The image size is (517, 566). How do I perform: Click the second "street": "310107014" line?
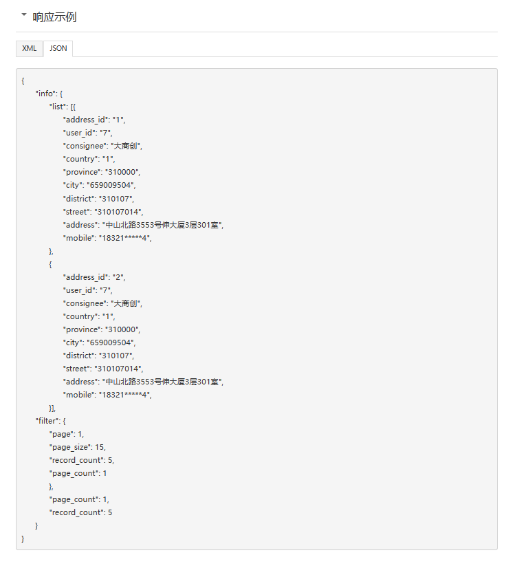pyautogui.click(x=103, y=369)
